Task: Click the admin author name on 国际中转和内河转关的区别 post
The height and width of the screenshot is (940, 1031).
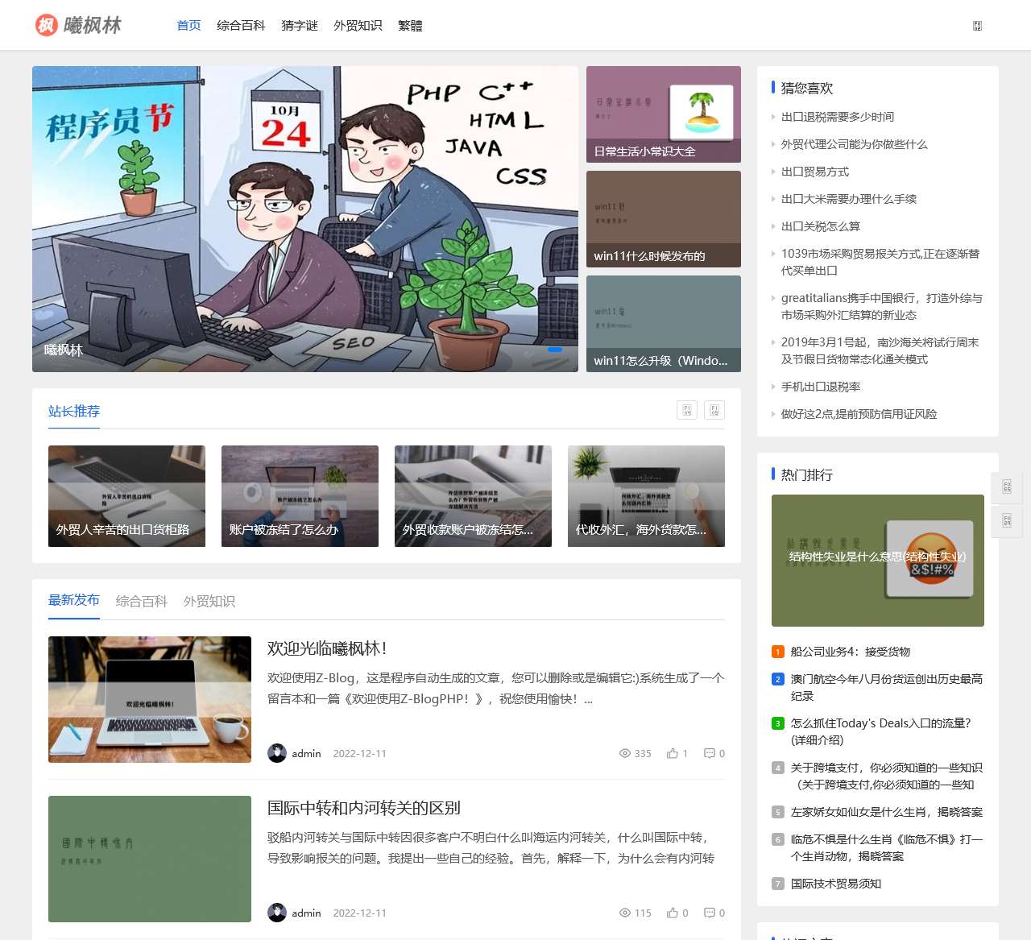Action: tap(306, 913)
